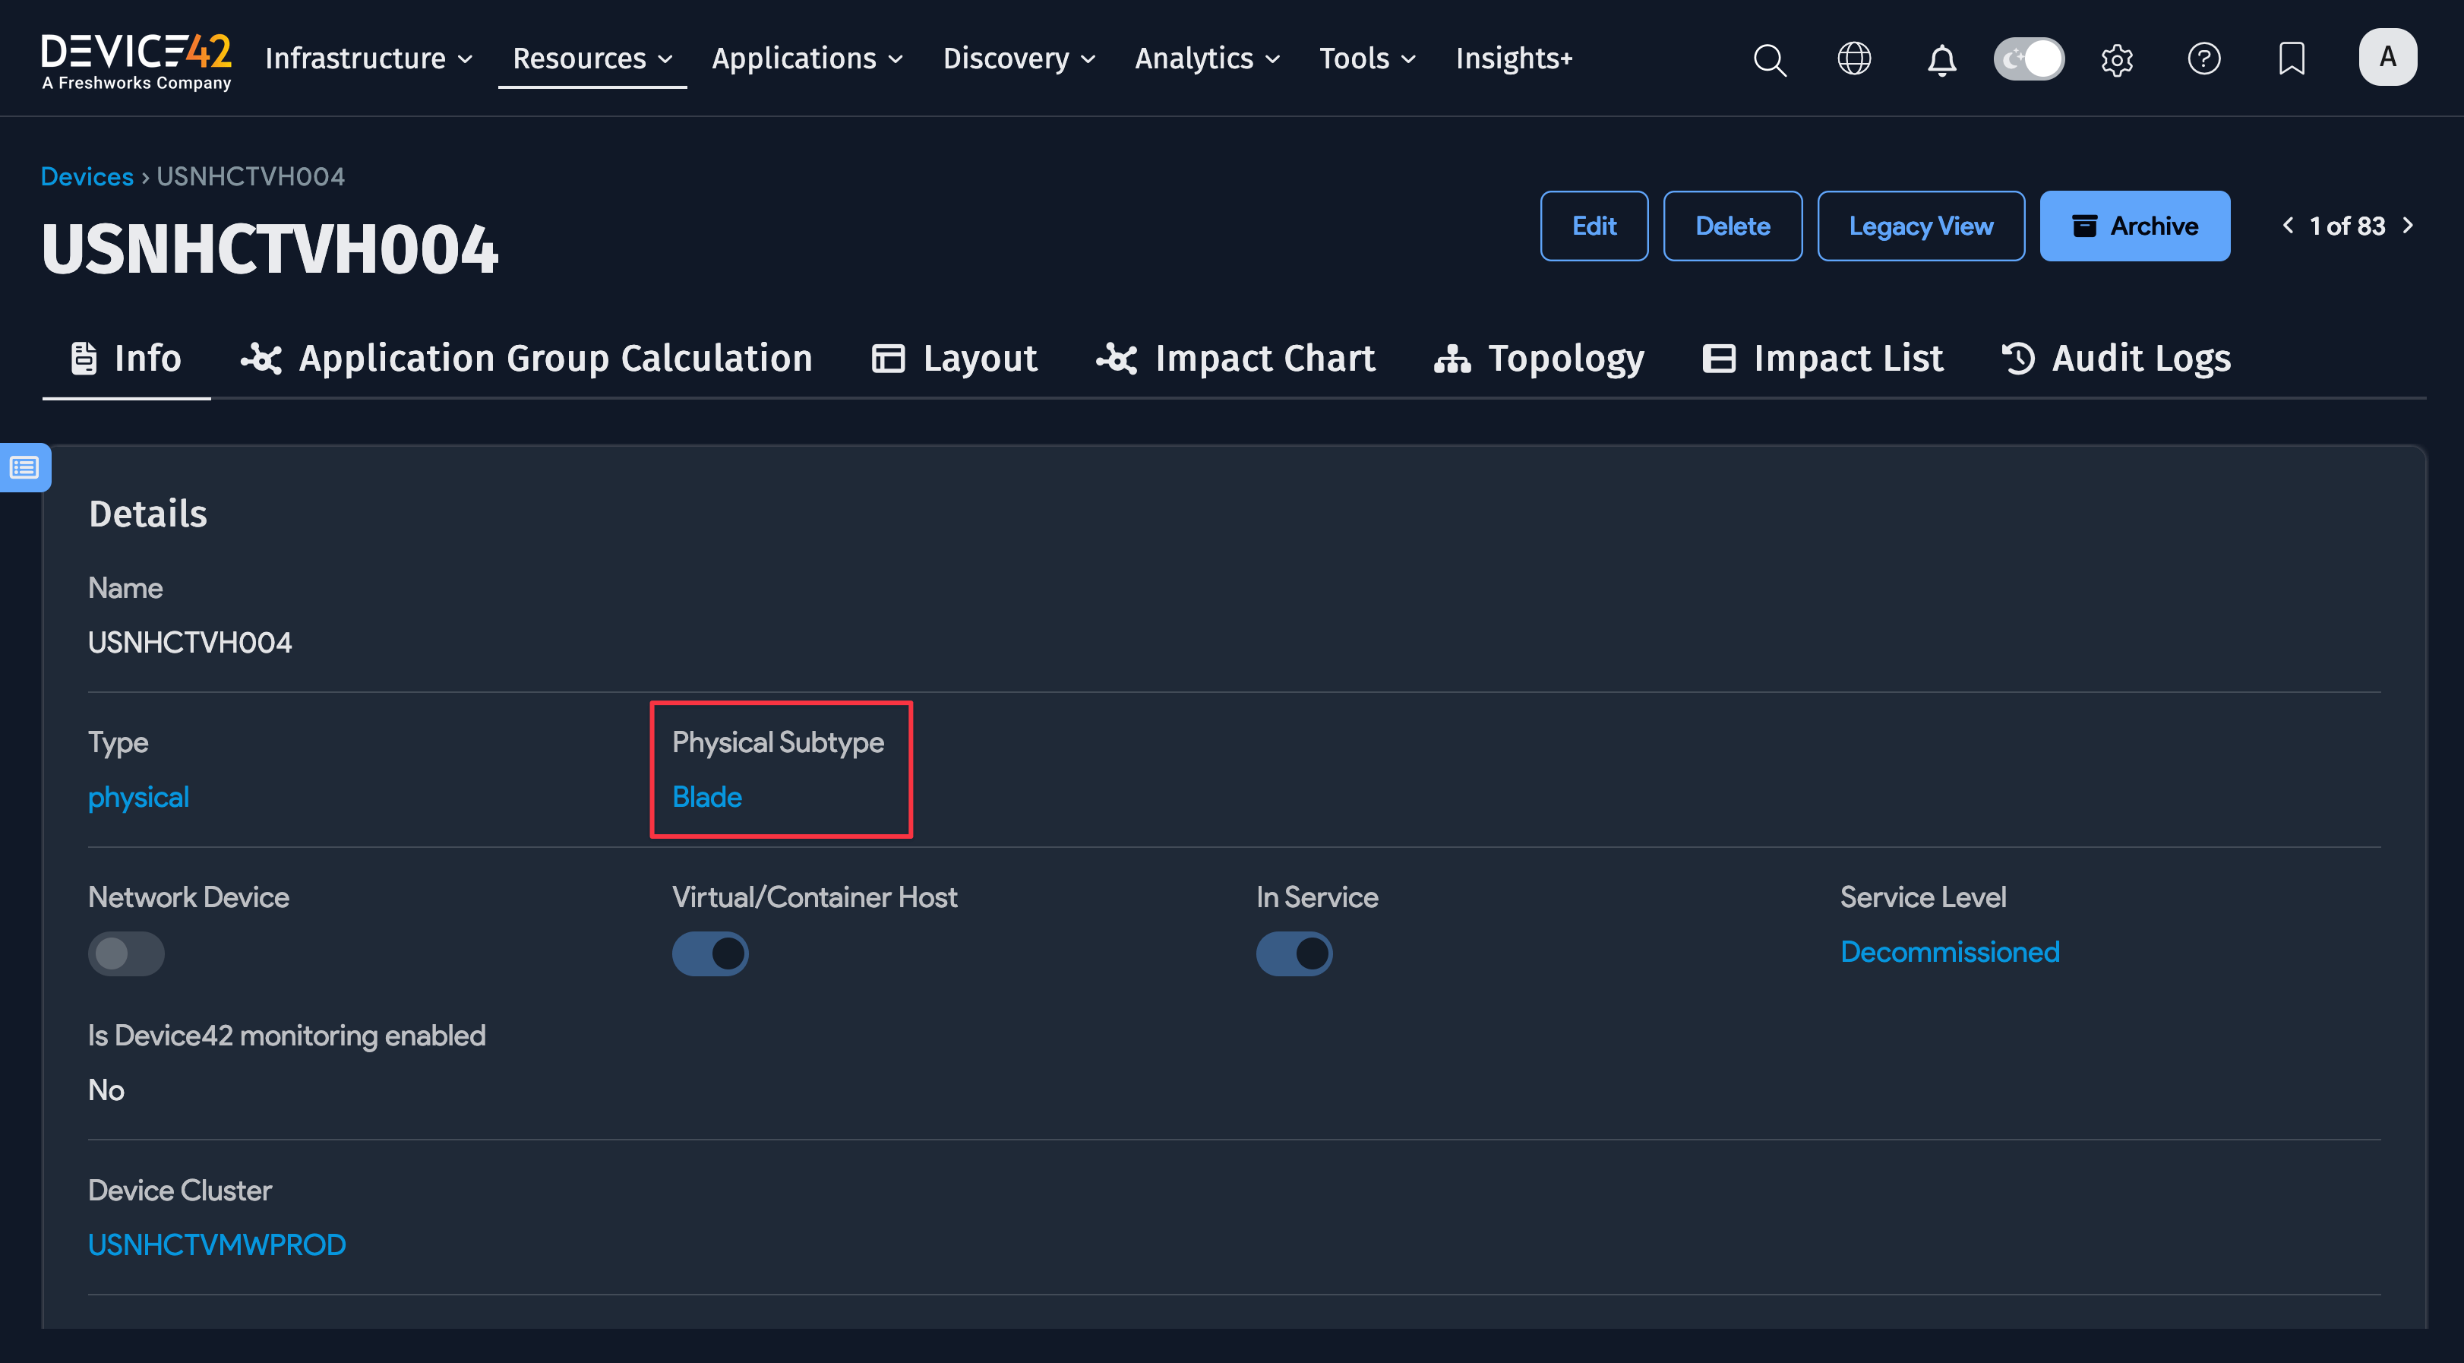Open the blue side panel list icon
The height and width of the screenshot is (1363, 2464).
[x=25, y=468]
